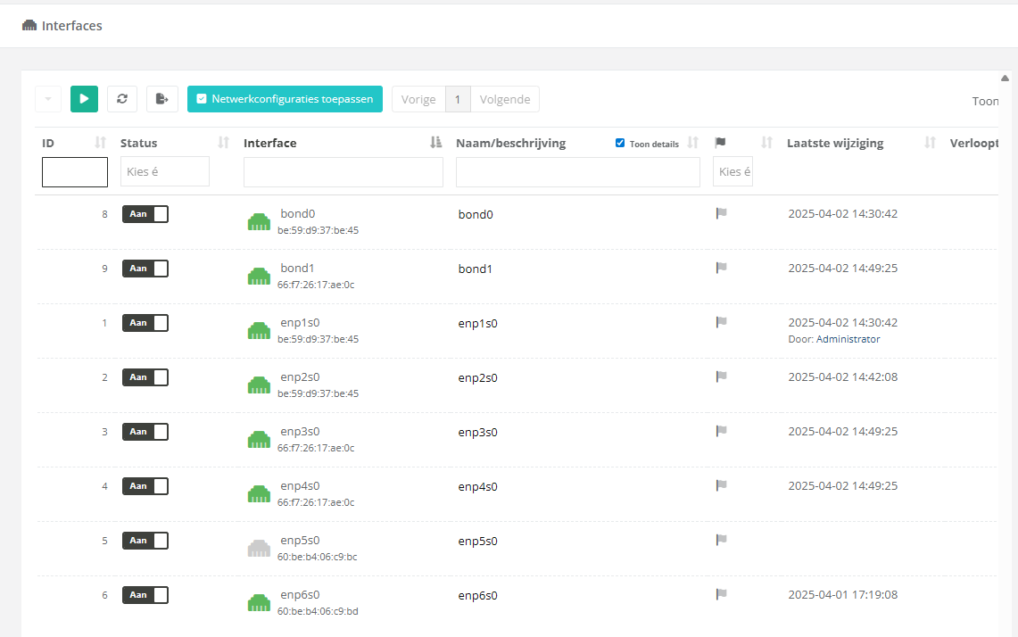The image size is (1018, 637).
Task: Click Netwerkconfiguraties toepassen button
Action: click(x=285, y=99)
